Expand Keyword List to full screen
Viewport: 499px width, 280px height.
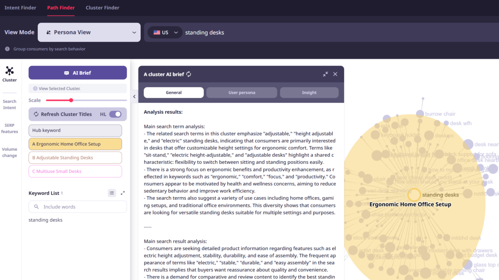(x=122, y=193)
